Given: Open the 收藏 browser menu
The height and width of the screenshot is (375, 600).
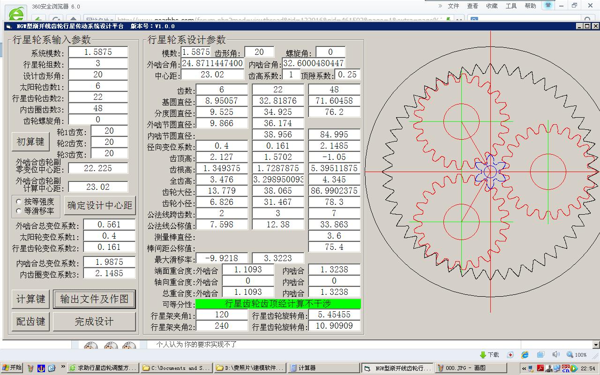Looking at the screenshot, I should (492, 6).
